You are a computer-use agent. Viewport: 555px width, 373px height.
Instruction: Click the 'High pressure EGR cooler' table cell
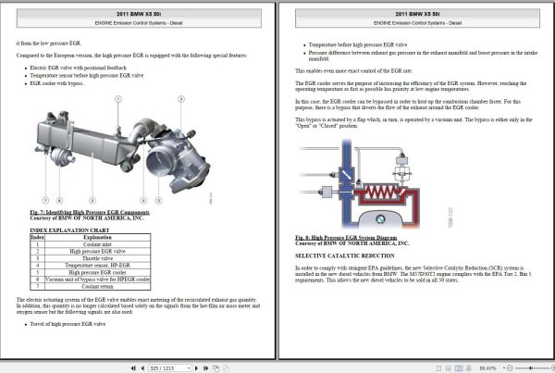tap(97, 272)
